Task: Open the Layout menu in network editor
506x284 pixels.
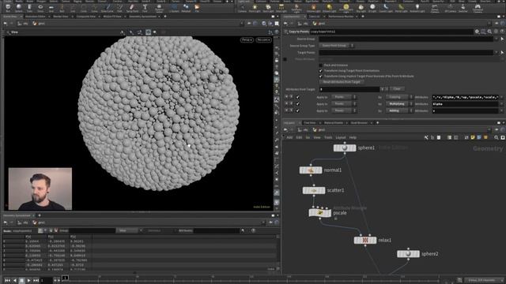Action: pyautogui.click(x=341, y=137)
